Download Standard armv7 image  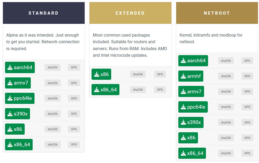pos(18,83)
